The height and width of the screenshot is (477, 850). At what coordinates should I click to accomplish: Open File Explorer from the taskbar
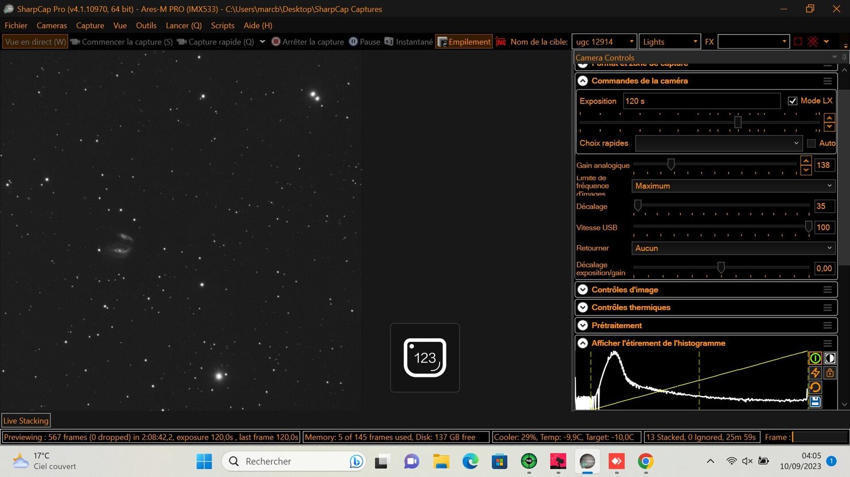point(441,462)
